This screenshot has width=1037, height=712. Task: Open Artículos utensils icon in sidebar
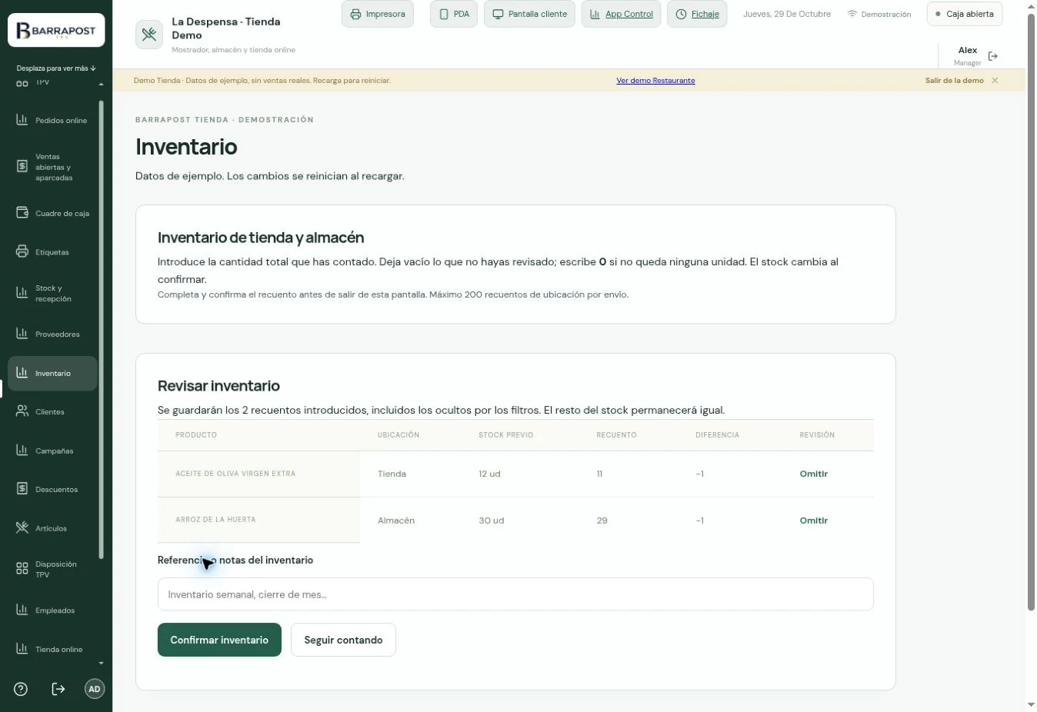pos(22,527)
